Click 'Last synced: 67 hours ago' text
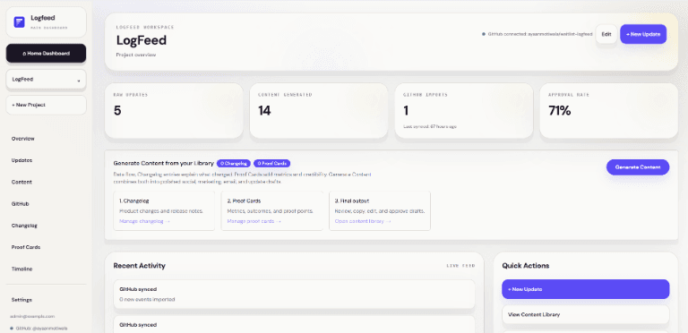The height and width of the screenshot is (333, 688). tap(430, 126)
